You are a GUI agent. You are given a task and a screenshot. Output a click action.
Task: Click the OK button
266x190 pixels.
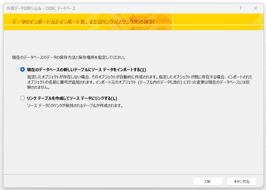tap(208, 181)
